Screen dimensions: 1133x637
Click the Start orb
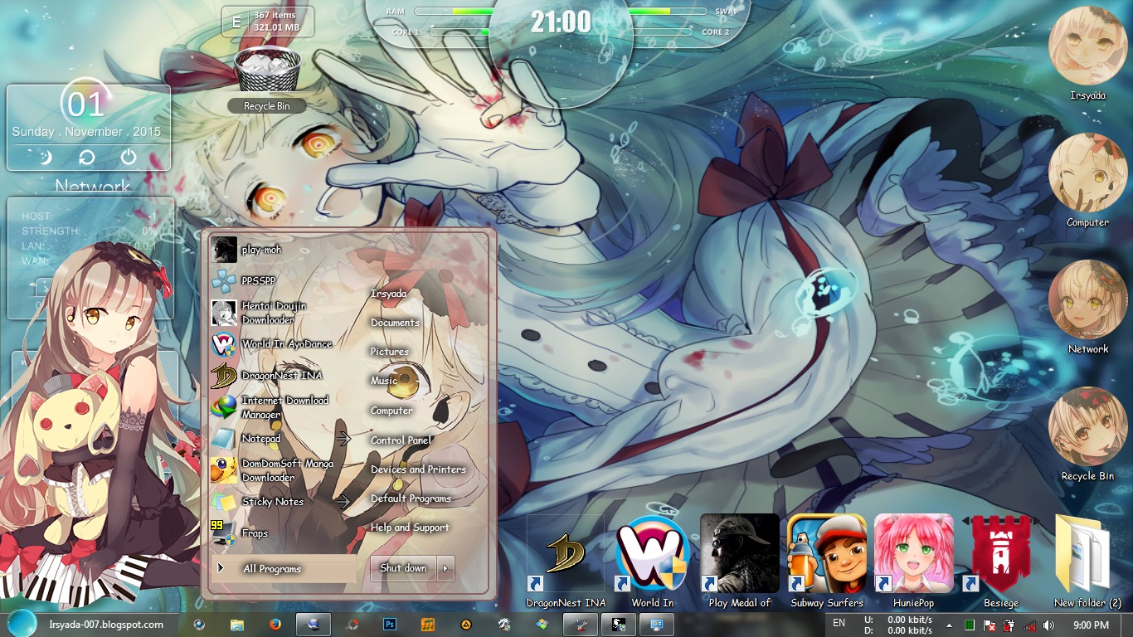click(21, 624)
